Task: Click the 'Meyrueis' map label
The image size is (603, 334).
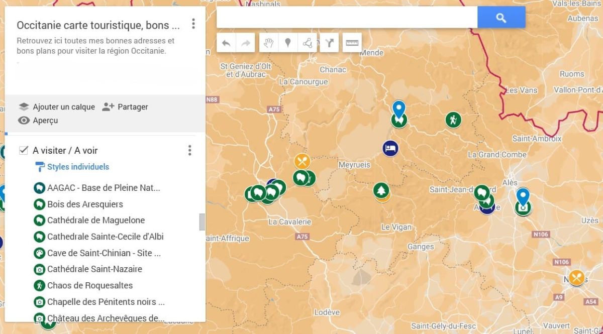Action: (354, 165)
